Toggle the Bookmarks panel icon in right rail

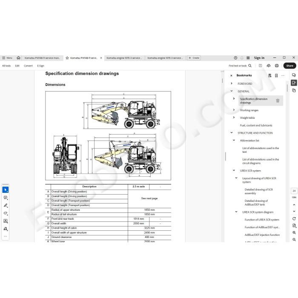(294, 83)
